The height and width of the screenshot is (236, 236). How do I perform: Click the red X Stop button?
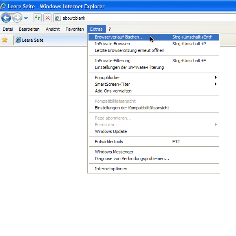(x=48, y=18)
